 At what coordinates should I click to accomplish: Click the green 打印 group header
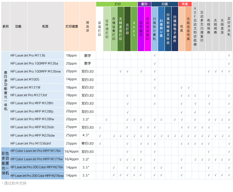pyautogui.click(x=116, y=4)
